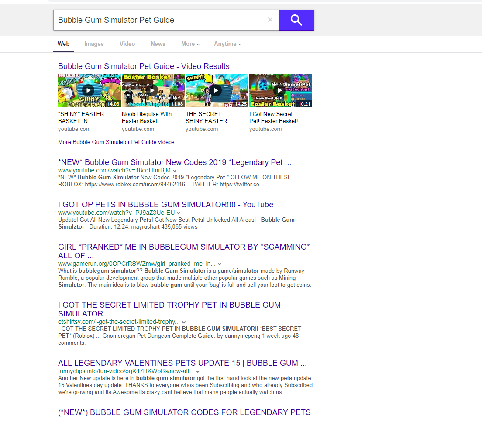Open 'I GOT THE SECRET LIMITED TROPHY PET' result
The height and width of the screenshot is (422, 482).
click(169, 309)
